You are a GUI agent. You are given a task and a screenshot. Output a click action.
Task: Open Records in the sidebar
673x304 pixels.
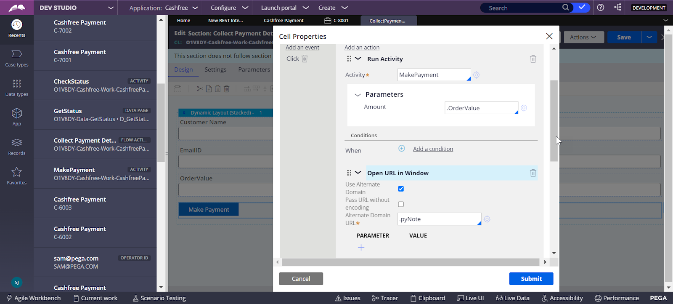tap(17, 147)
